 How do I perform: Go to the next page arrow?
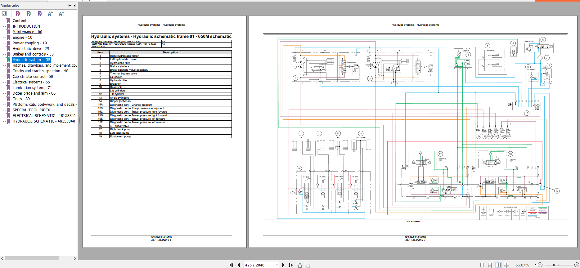pos(283,265)
